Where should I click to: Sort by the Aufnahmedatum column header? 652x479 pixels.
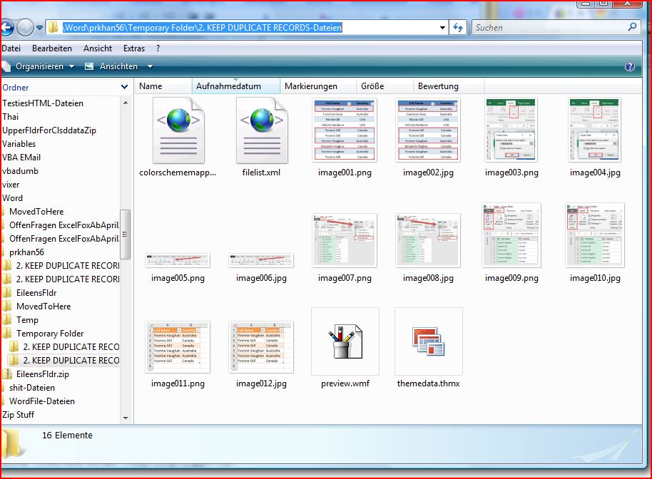point(236,86)
